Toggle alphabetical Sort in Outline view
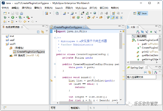 [138, 32]
